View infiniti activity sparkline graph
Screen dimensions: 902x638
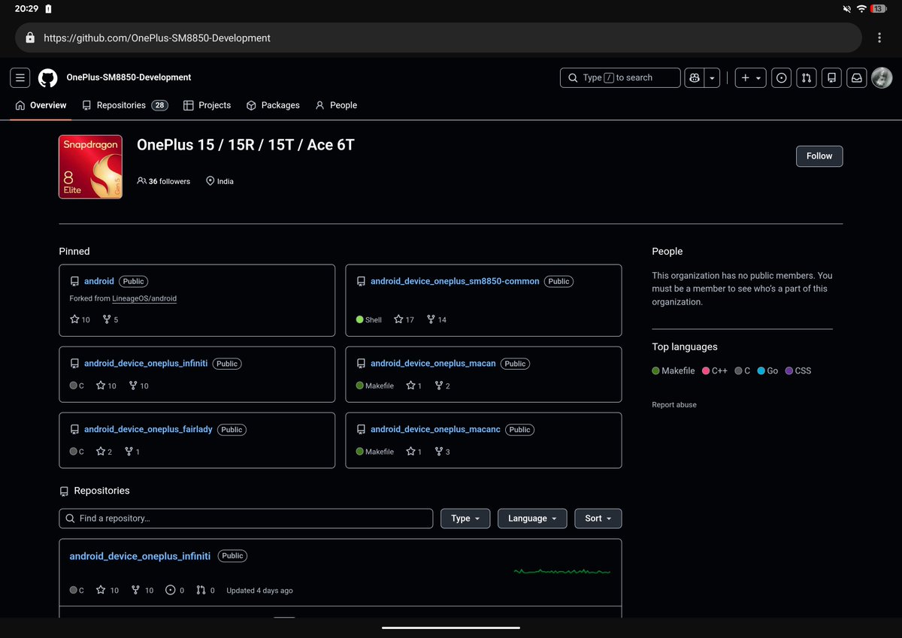point(561,572)
